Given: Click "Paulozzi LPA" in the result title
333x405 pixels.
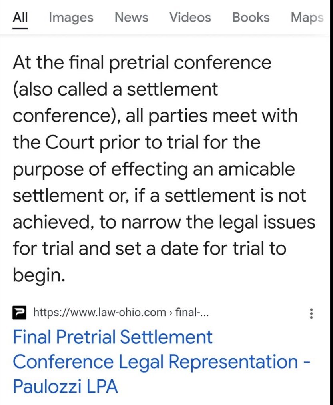Looking at the screenshot, I should [x=65, y=387].
